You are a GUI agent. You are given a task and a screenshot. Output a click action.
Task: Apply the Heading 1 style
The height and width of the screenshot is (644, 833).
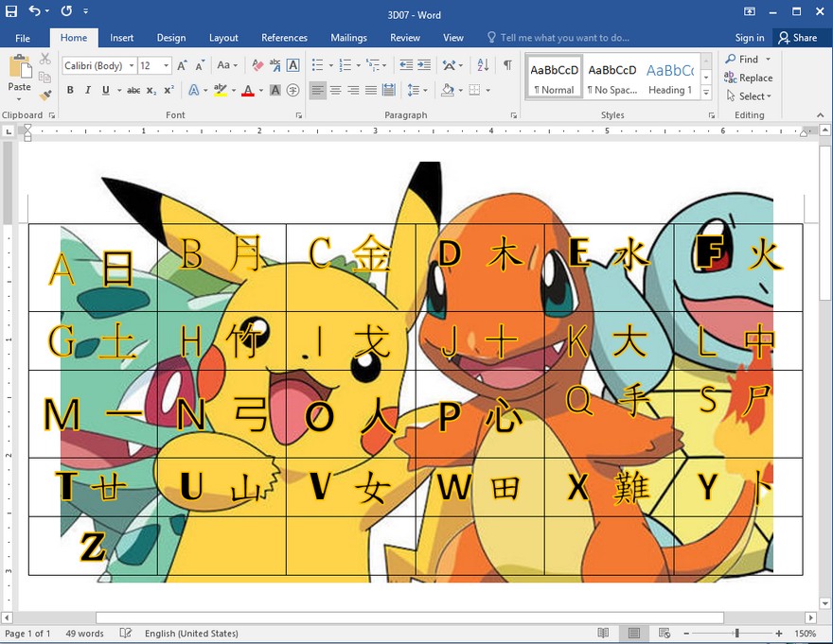coord(670,78)
